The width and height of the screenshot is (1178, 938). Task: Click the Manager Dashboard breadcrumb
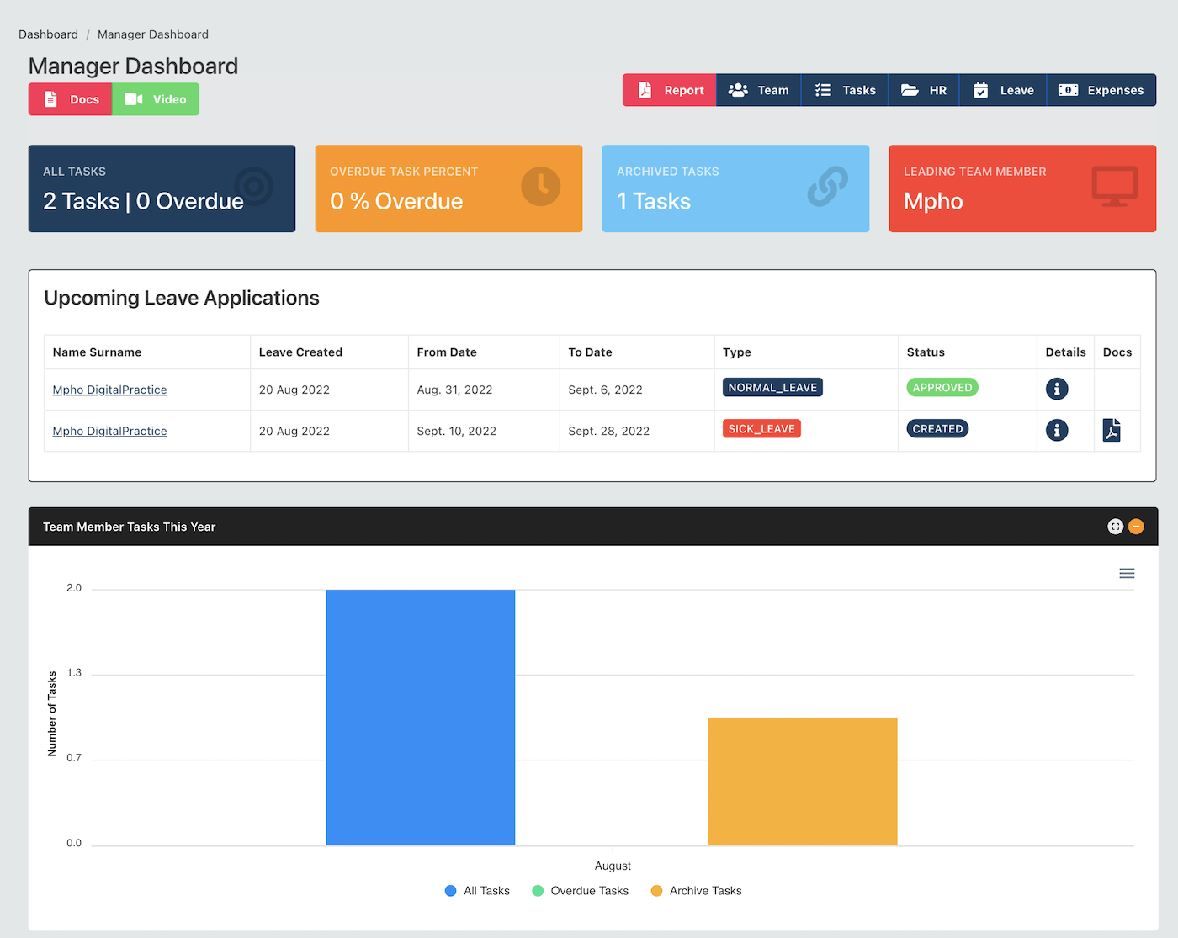(x=153, y=34)
